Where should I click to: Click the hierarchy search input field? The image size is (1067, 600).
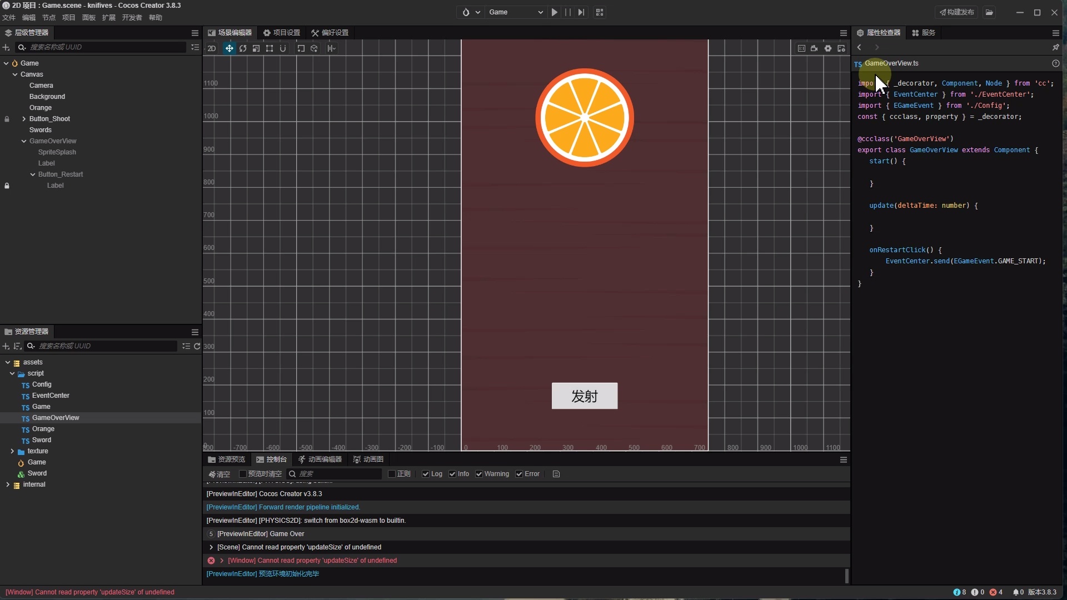(106, 47)
